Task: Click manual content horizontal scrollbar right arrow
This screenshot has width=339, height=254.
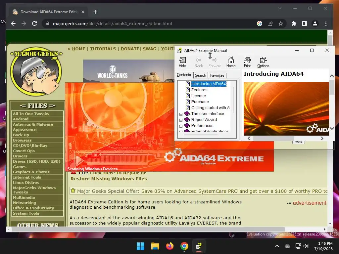Action: pos(322,139)
